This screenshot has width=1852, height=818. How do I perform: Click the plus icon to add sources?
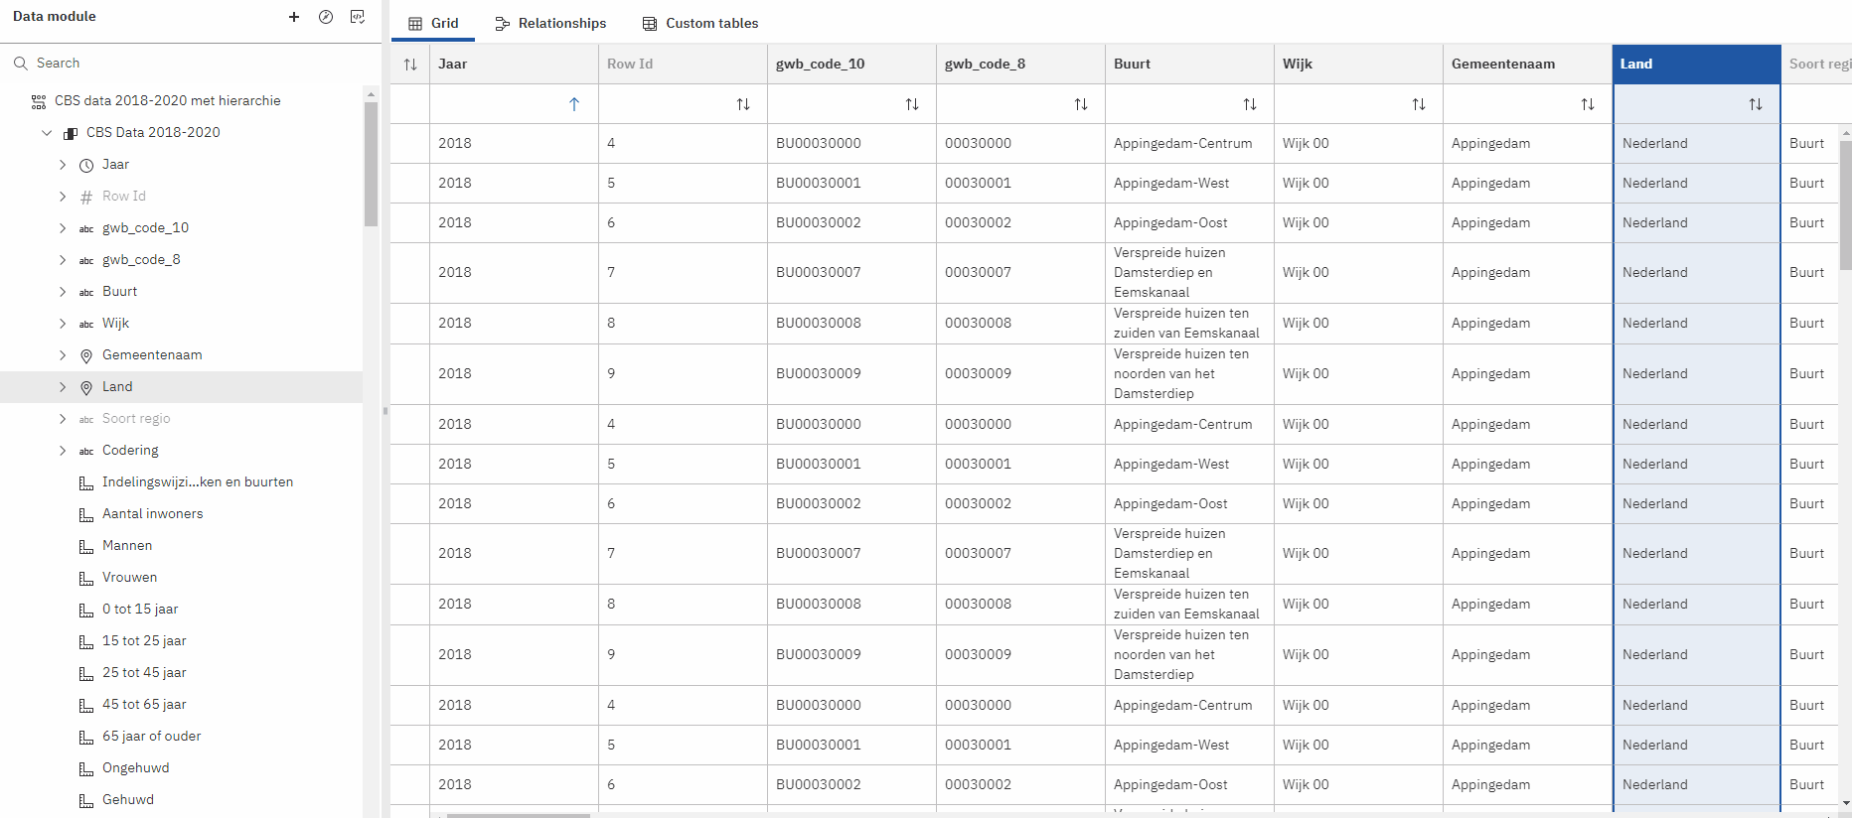(x=294, y=17)
